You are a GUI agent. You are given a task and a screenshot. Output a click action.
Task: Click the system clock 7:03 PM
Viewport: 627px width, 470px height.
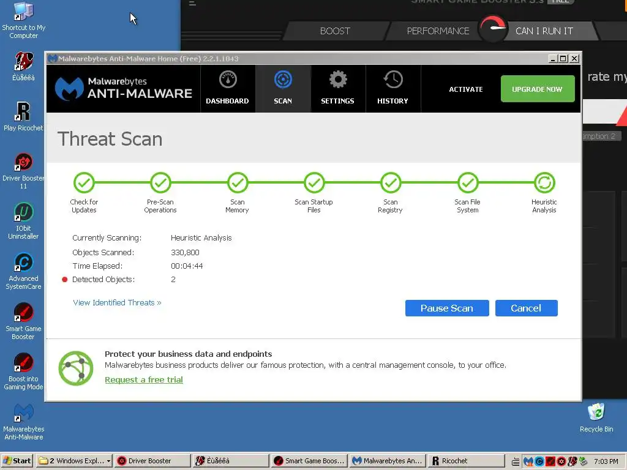point(606,461)
